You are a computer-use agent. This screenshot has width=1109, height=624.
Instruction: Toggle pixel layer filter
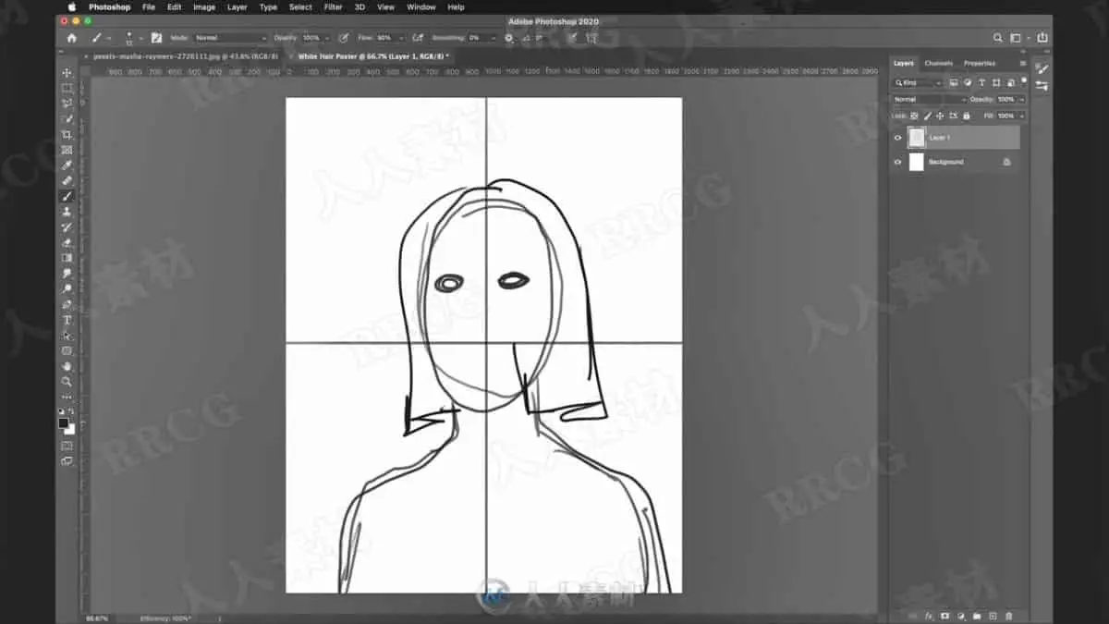[953, 82]
